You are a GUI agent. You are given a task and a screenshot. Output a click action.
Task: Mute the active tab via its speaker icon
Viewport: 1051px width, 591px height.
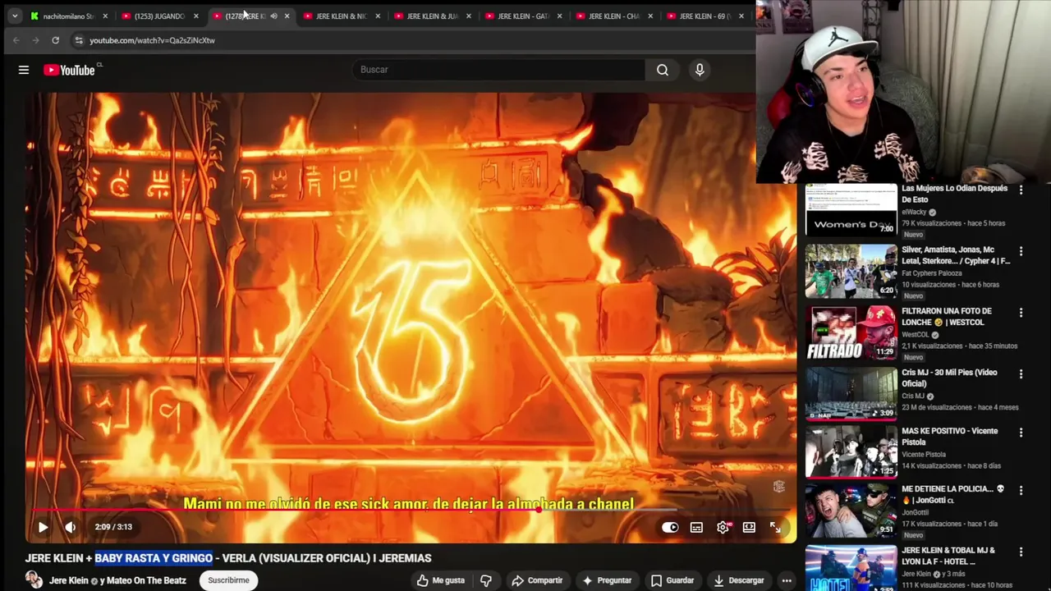point(273,16)
